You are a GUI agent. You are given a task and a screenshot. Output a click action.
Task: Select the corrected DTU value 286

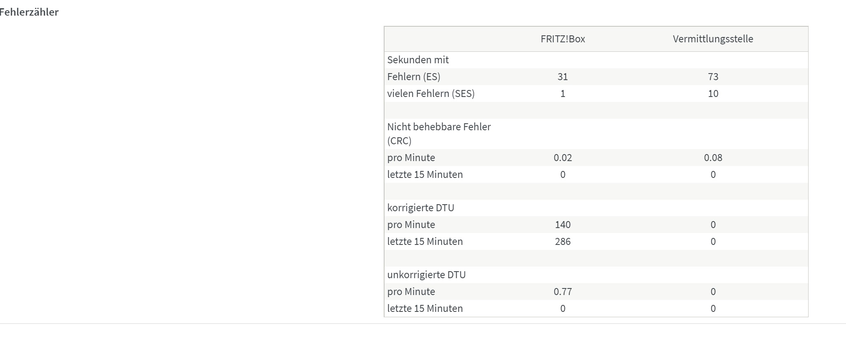tap(563, 242)
